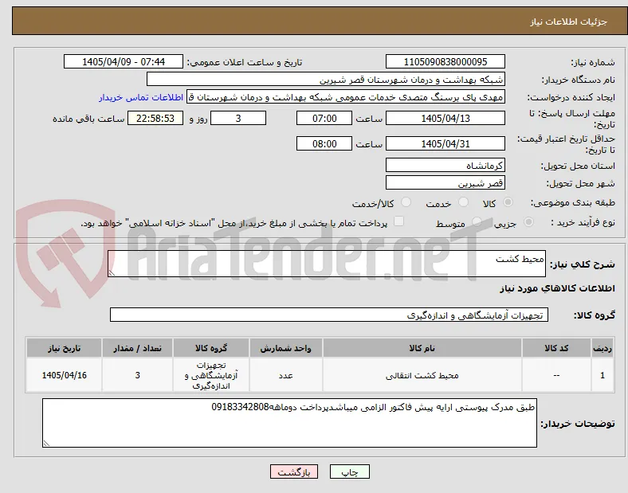This screenshot has width=628, height=493.
Task: Click the row number cell 1
Action: coord(602,375)
